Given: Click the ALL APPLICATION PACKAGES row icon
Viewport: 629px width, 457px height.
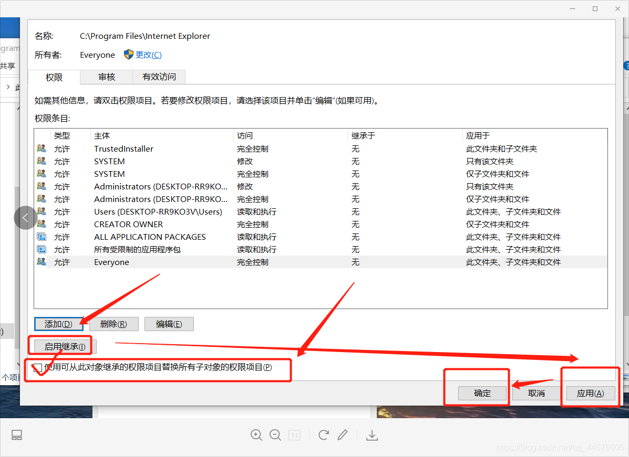Looking at the screenshot, I should coord(42,236).
